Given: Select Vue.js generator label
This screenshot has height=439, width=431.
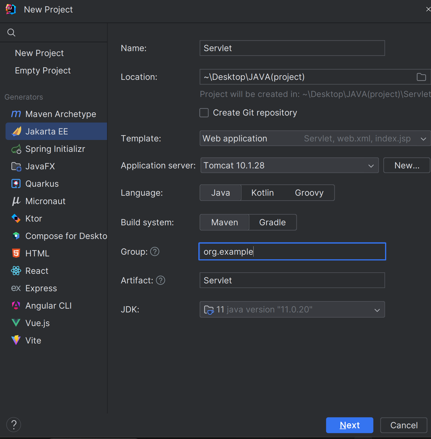Looking at the screenshot, I should coord(38,323).
